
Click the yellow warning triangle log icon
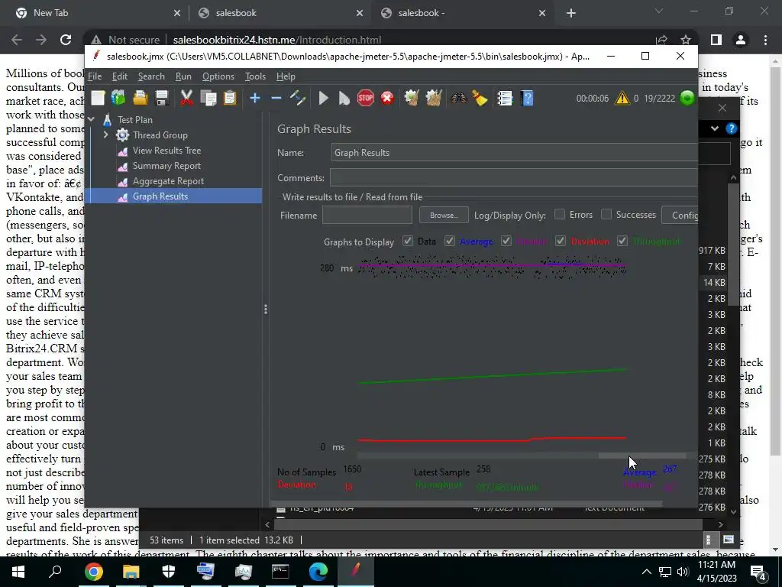point(622,98)
